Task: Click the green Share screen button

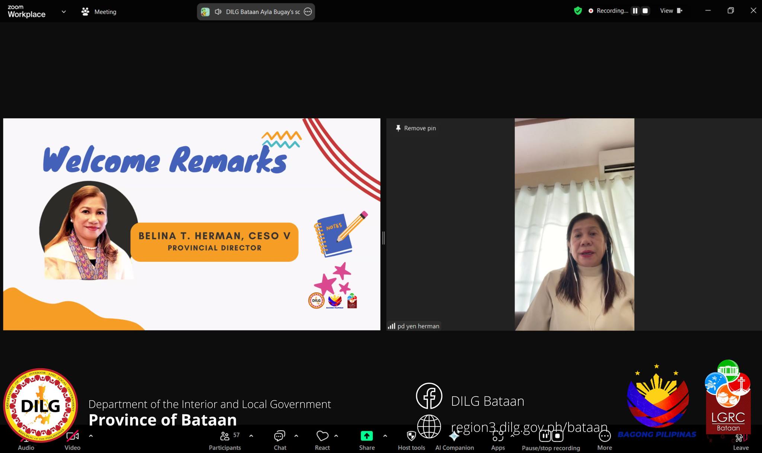Action: pyautogui.click(x=366, y=436)
